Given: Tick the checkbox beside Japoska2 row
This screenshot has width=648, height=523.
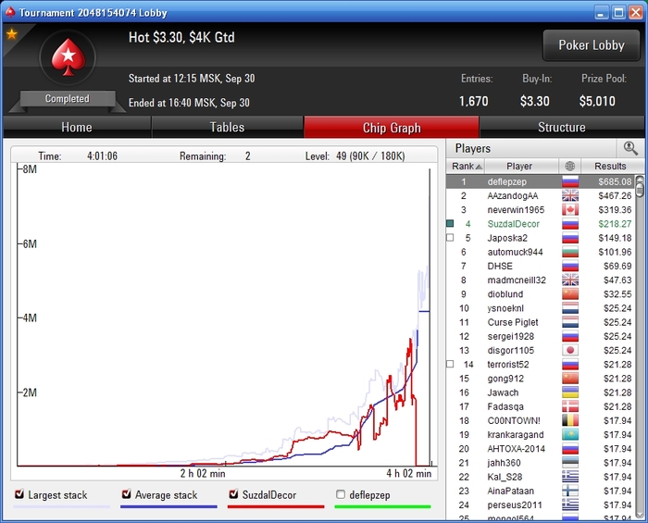Looking at the screenshot, I should (x=450, y=238).
